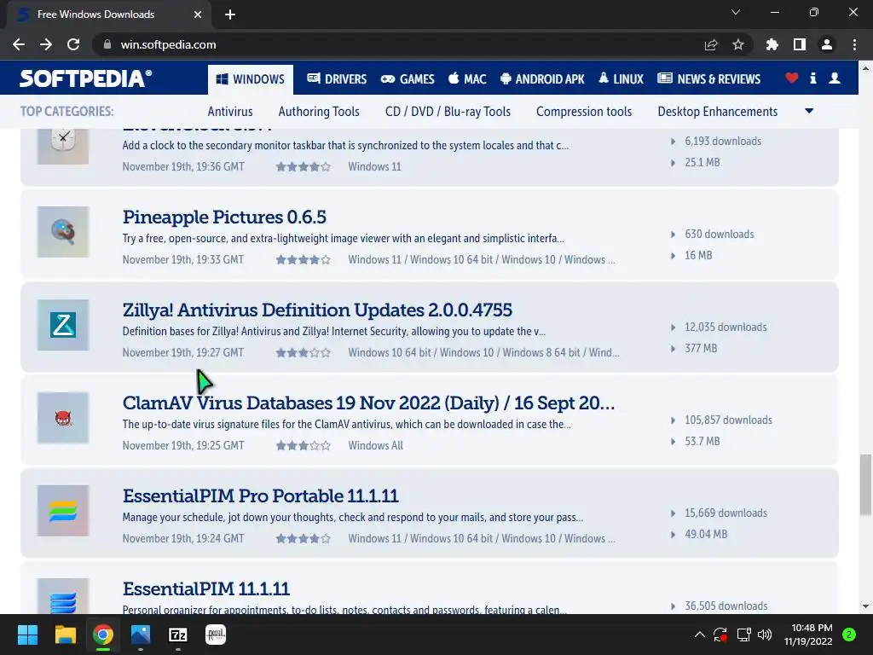Click the browser forward arrow

pos(46,44)
